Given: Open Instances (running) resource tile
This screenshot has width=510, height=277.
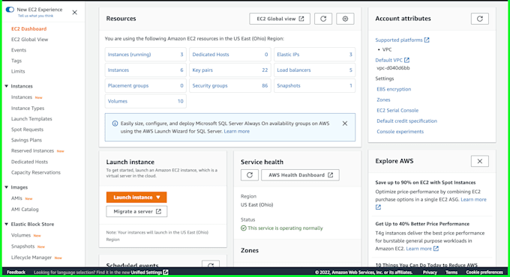Looking at the screenshot, I should coord(145,55).
